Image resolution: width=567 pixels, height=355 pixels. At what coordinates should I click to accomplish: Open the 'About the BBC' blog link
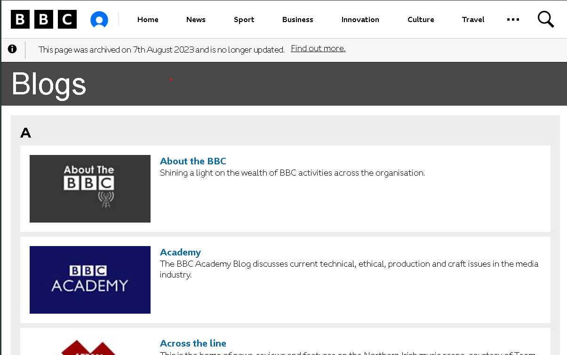point(193,161)
